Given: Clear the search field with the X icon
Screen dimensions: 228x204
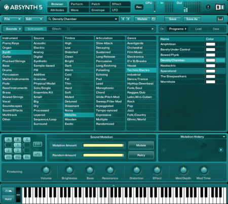Looking at the screenshot, I should (x=153, y=29).
